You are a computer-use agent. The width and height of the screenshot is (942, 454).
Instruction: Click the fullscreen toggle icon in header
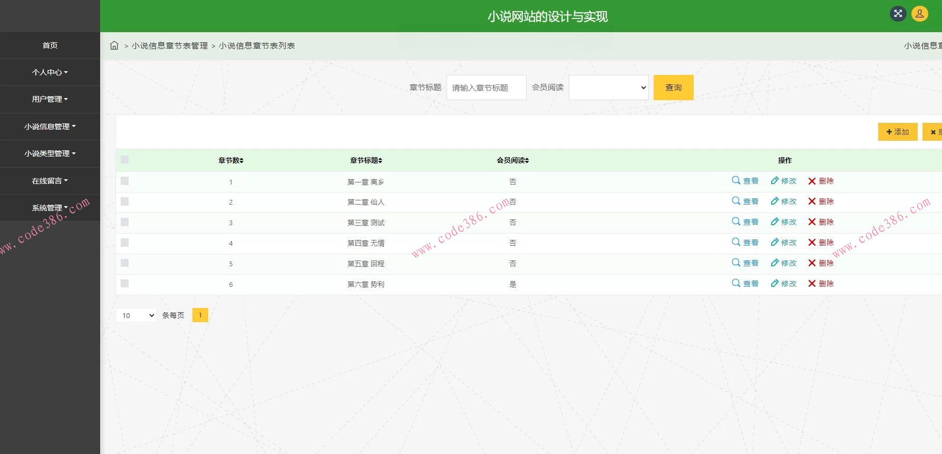[x=898, y=14]
